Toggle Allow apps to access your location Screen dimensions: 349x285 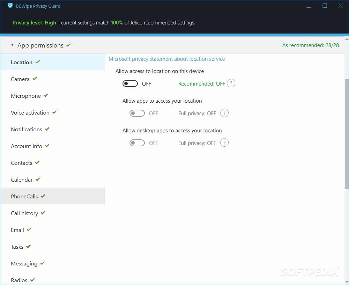coord(137,113)
